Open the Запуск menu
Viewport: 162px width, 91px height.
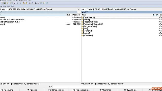pos(29,1)
